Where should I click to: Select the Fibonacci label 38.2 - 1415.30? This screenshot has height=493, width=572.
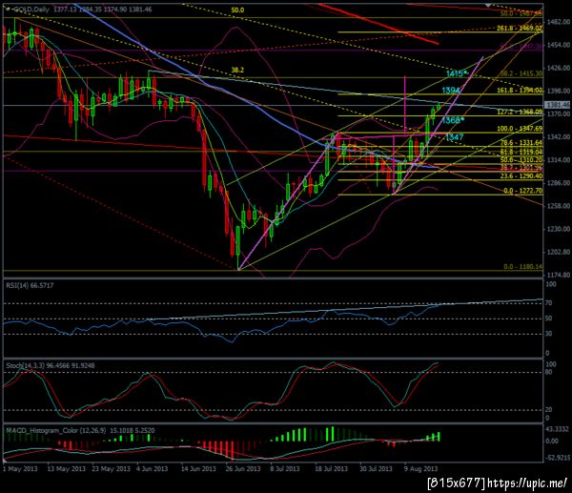(521, 73)
